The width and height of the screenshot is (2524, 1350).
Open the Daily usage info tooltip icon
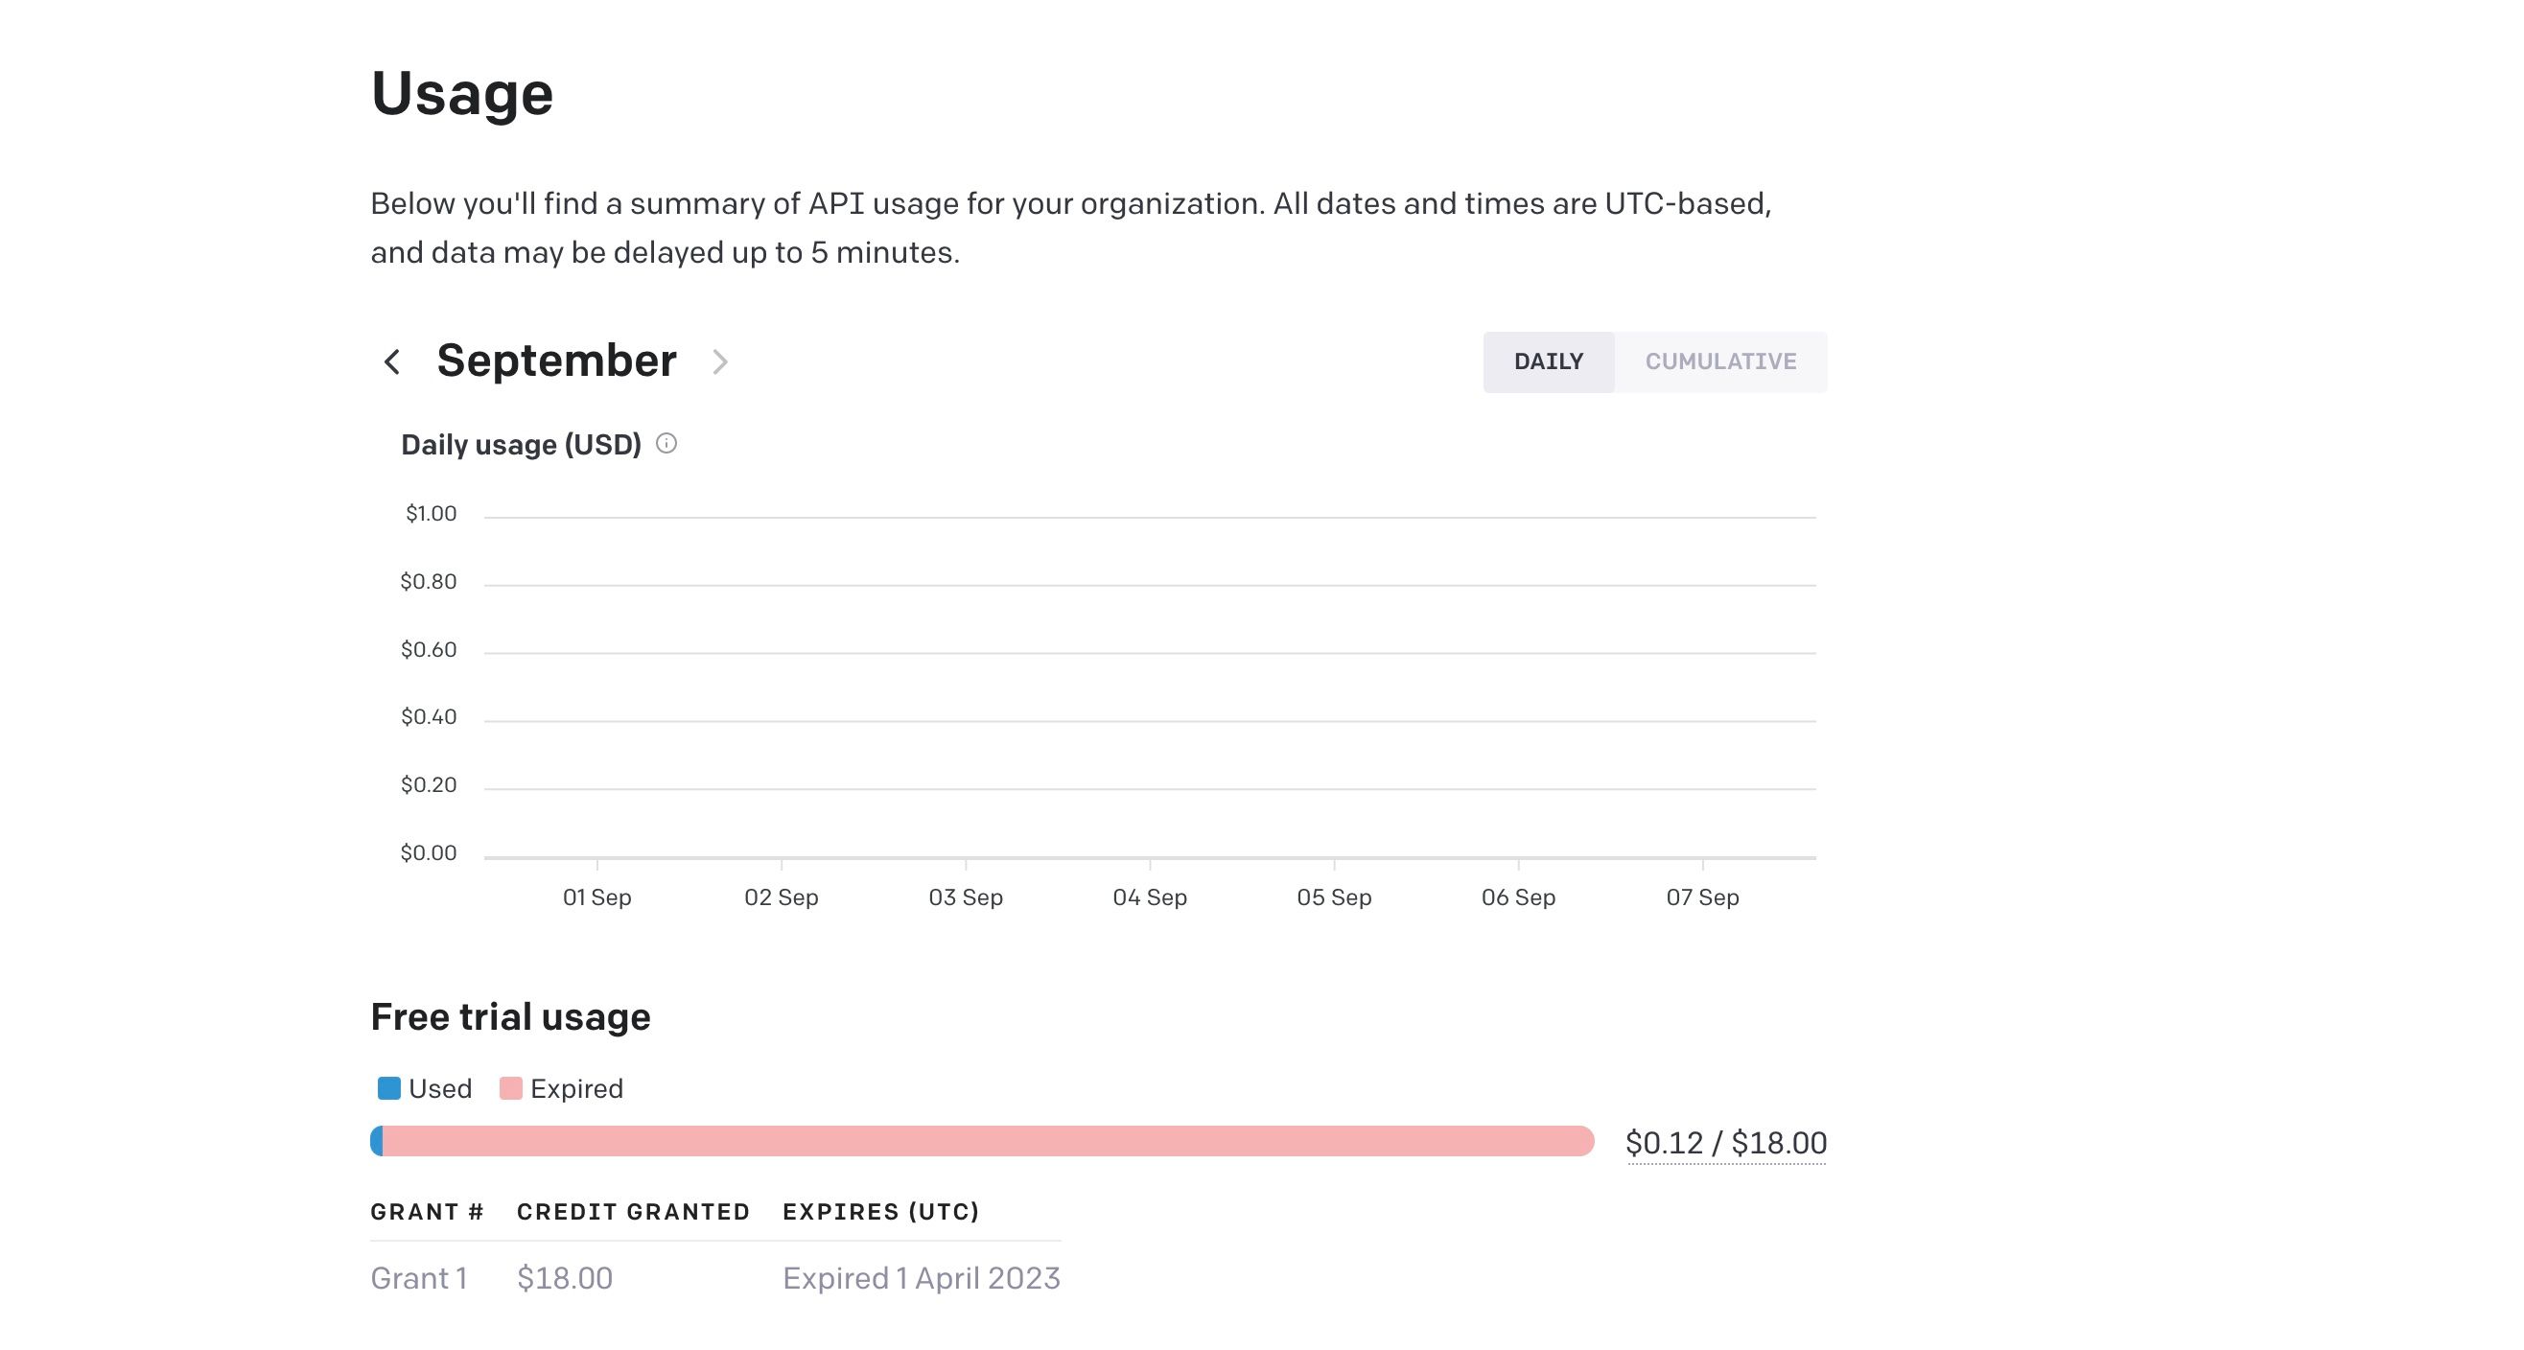click(668, 444)
